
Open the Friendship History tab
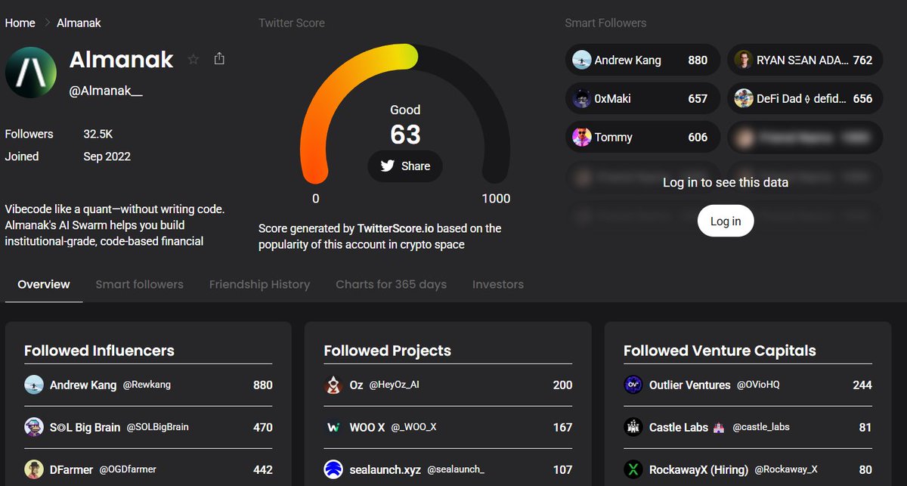pyautogui.click(x=259, y=284)
